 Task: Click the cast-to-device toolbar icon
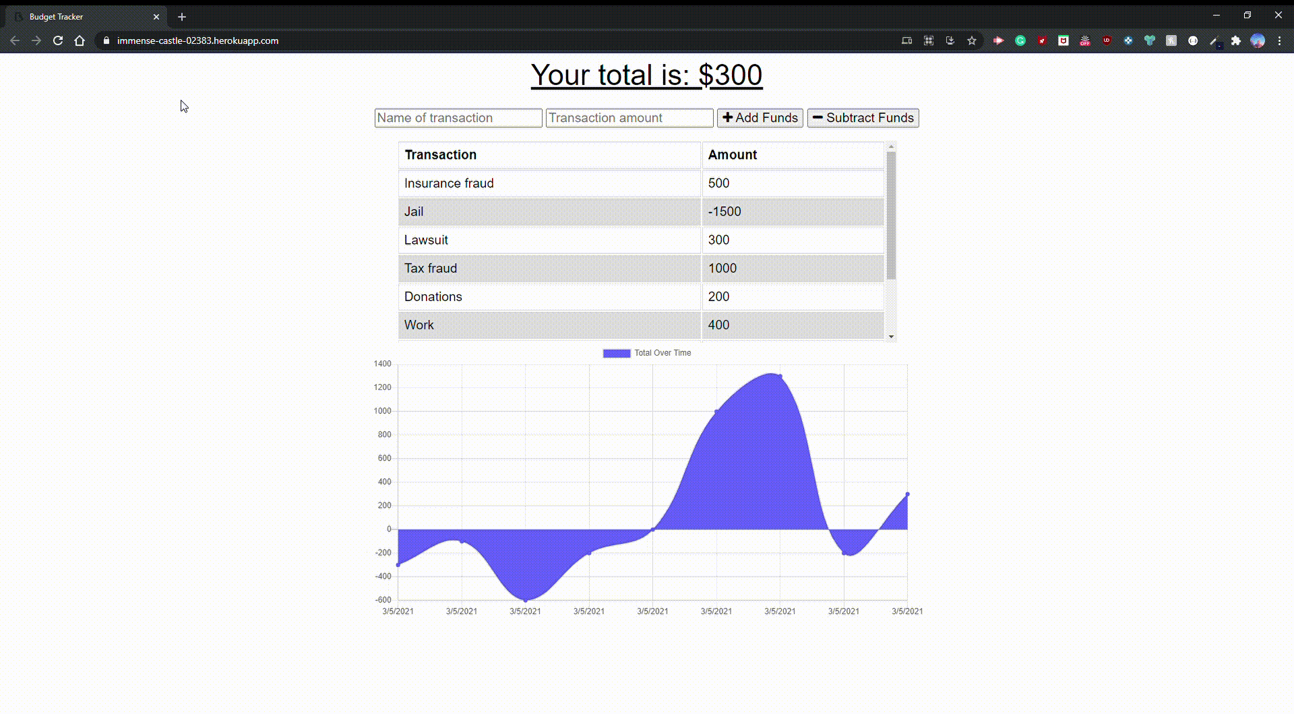pos(907,40)
